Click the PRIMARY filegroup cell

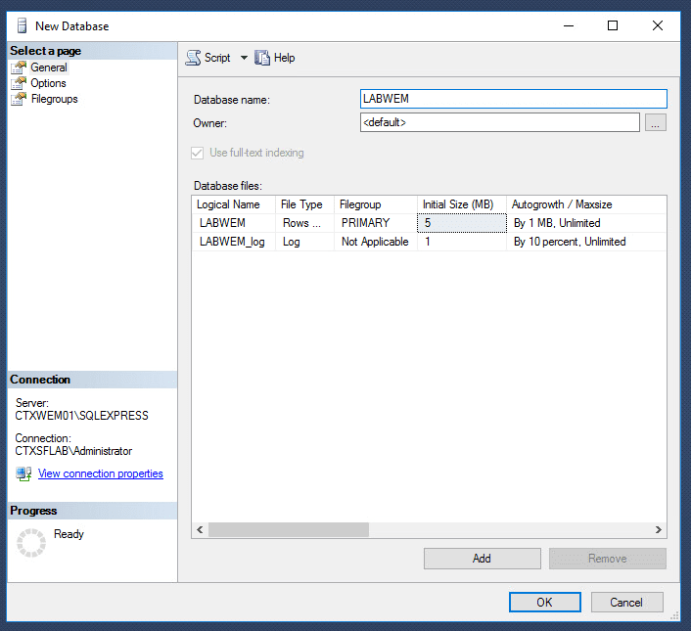point(376,223)
